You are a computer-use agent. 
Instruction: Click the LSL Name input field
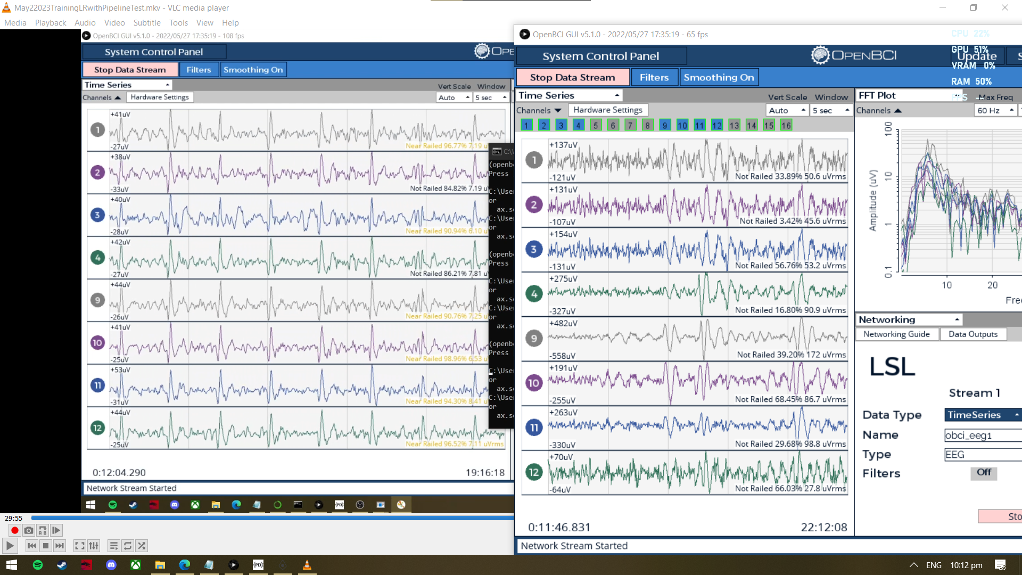[x=983, y=435]
